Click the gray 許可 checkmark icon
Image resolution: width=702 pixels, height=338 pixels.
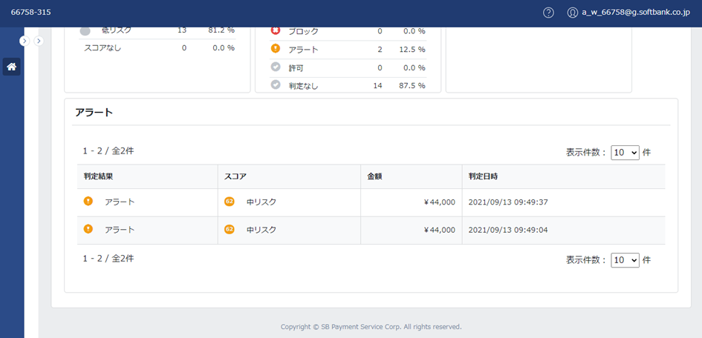276,67
